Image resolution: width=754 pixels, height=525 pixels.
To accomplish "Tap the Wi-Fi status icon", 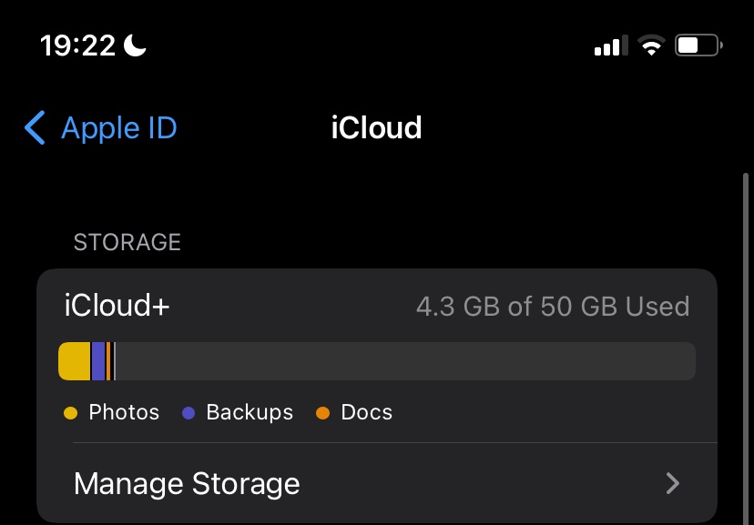I will pyautogui.click(x=650, y=45).
